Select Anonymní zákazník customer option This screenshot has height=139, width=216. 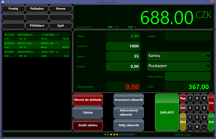129,100
